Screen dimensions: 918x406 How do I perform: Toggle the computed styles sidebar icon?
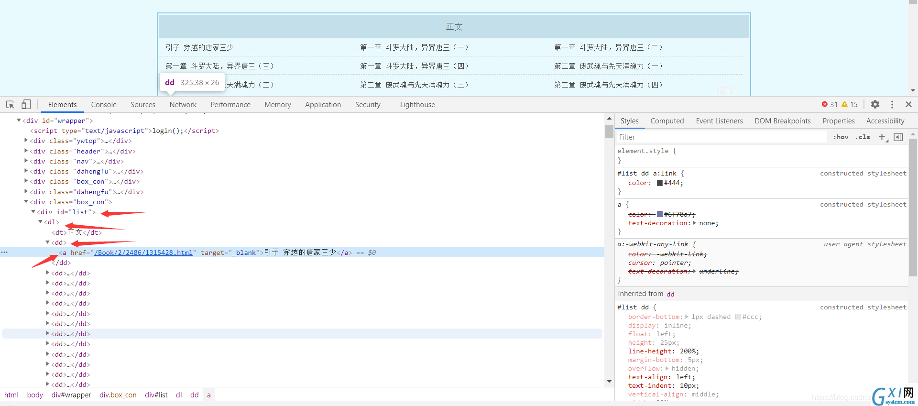(x=898, y=137)
